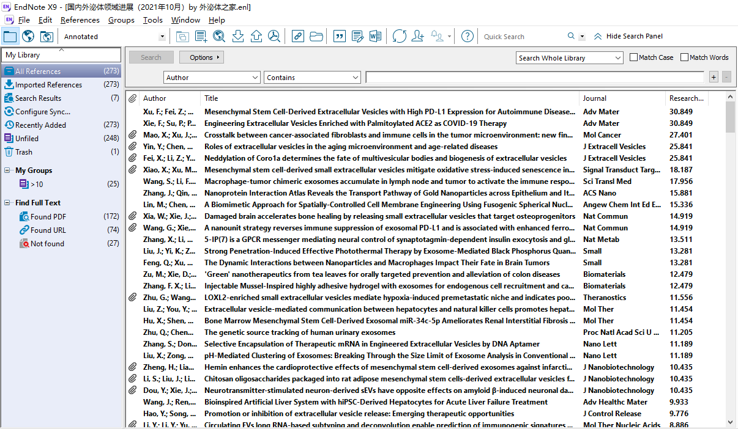Image resolution: width=738 pixels, height=429 pixels.
Task: Click attachment paperclip column header icon
Action: [x=132, y=98]
